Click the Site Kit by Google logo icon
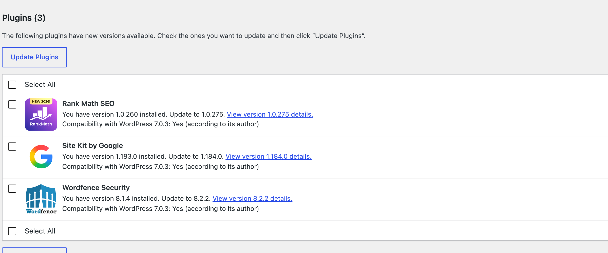Image resolution: width=608 pixels, height=253 pixels. [x=41, y=157]
